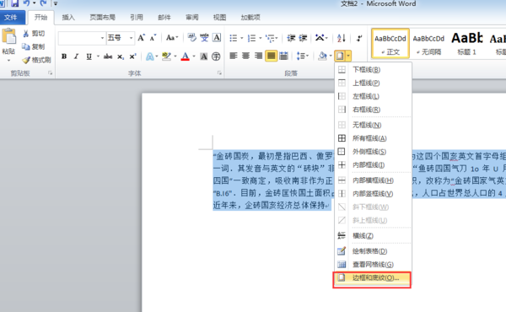Apply superscript formatting

pyautogui.click(x=132, y=56)
